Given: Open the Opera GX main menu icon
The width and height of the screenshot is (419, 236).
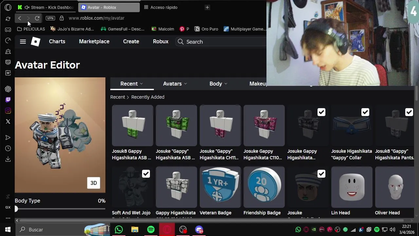Looking at the screenshot, I should [x=8, y=7].
